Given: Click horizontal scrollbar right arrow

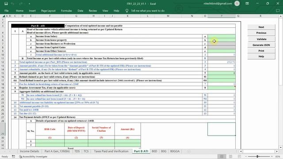Looking at the screenshot, I should pyautogui.click(x=277, y=151).
